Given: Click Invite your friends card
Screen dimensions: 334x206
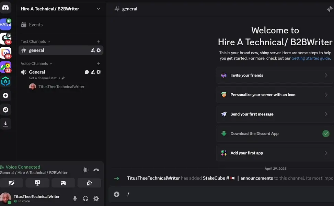Looking at the screenshot, I should click(275, 76).
